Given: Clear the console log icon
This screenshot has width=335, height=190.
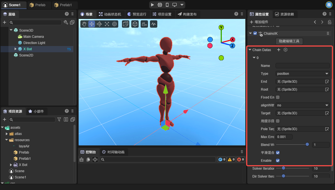Looking at the screenshot, I should tap(81, 160).
